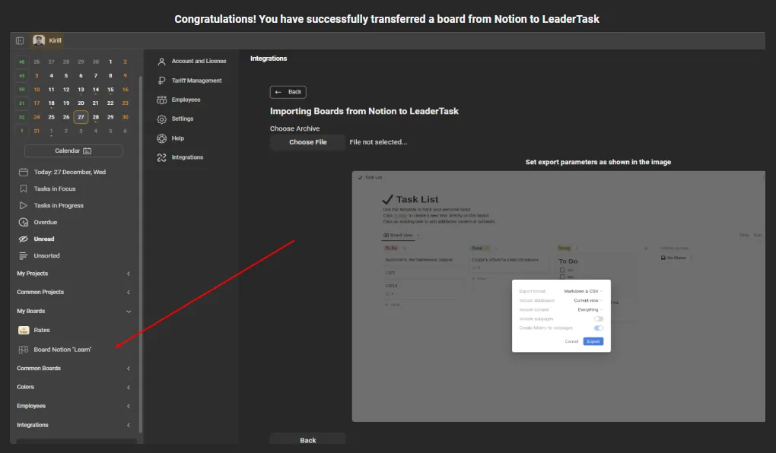Open the Integrations icon in the settings menu

point(161,157)
